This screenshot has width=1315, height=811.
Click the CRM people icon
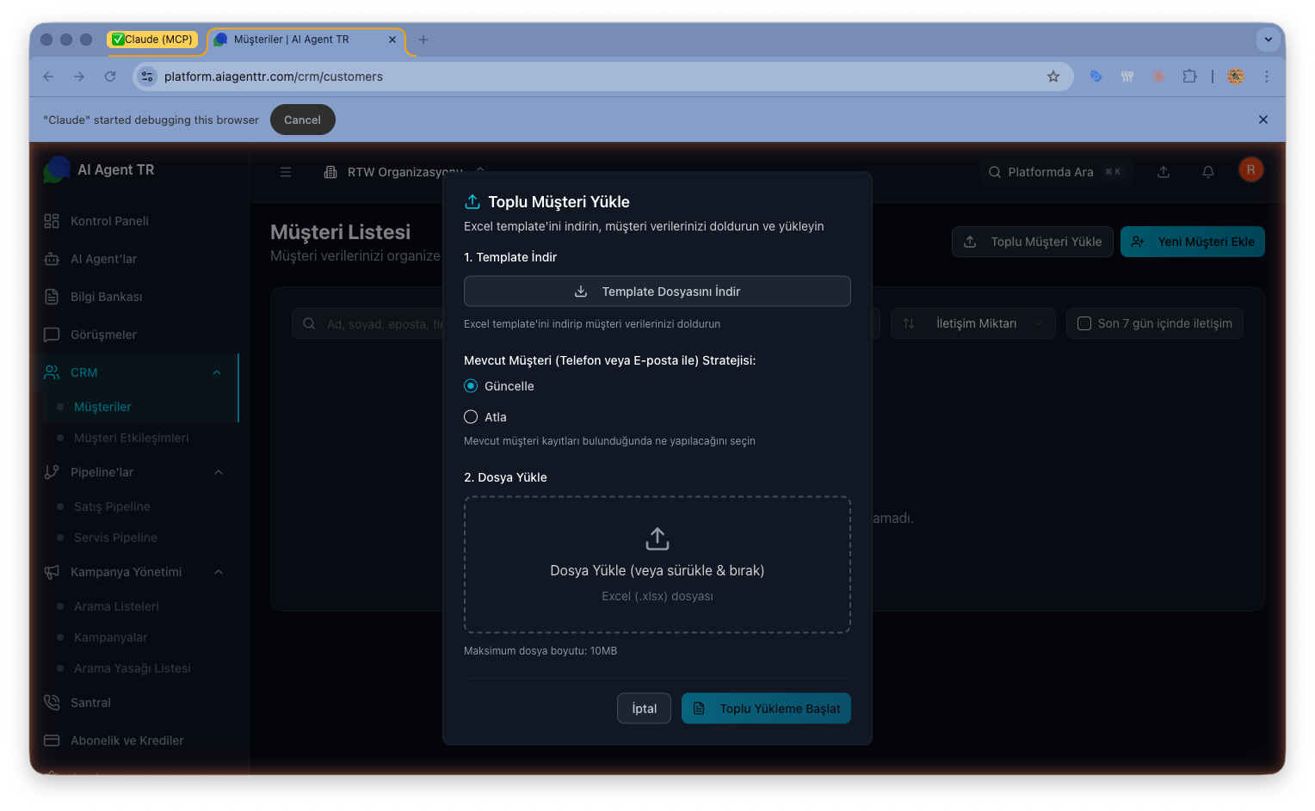52,372
